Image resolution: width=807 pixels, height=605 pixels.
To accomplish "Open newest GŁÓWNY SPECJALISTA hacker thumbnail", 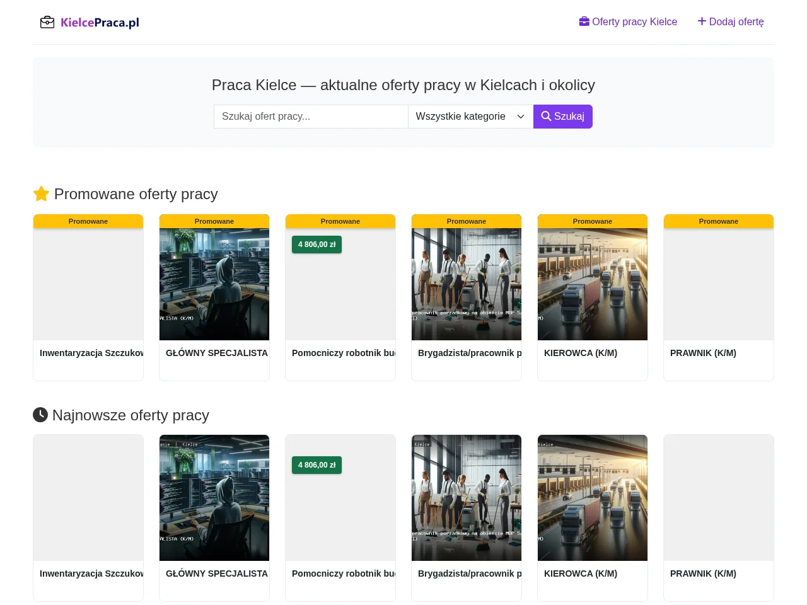I will coord(214,498).
